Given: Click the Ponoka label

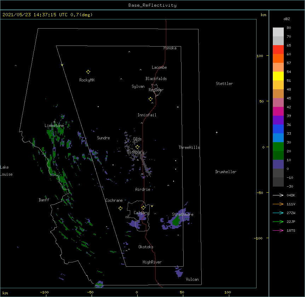Looking at the screenshot, I should (x=170, y=48).
